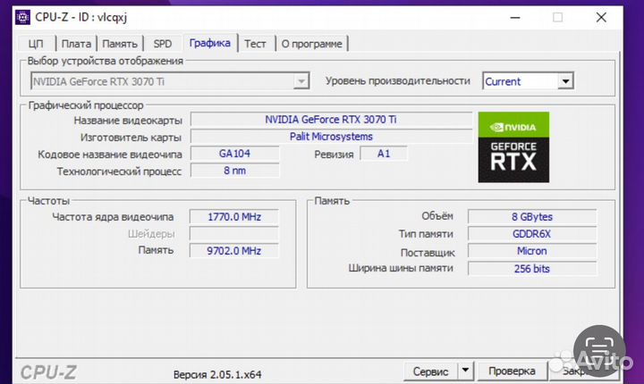Viewport: 644px width, 384px height.
Task: Select the Графика tab
Action: 210,43
